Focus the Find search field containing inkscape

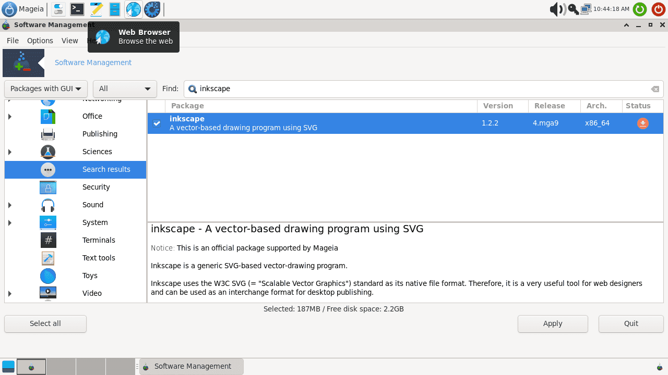[x=423, y=89]
